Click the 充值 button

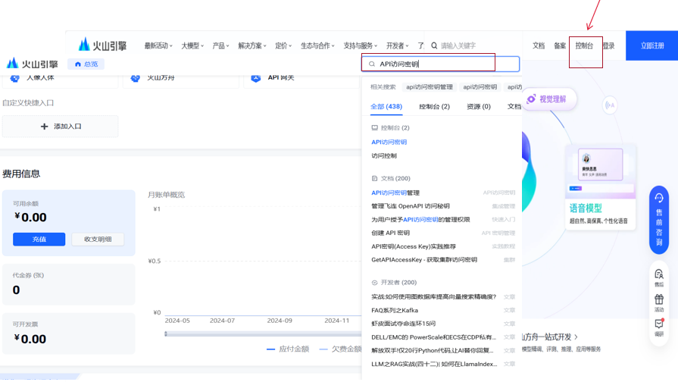pyautogui.click(x=39, y=240)
